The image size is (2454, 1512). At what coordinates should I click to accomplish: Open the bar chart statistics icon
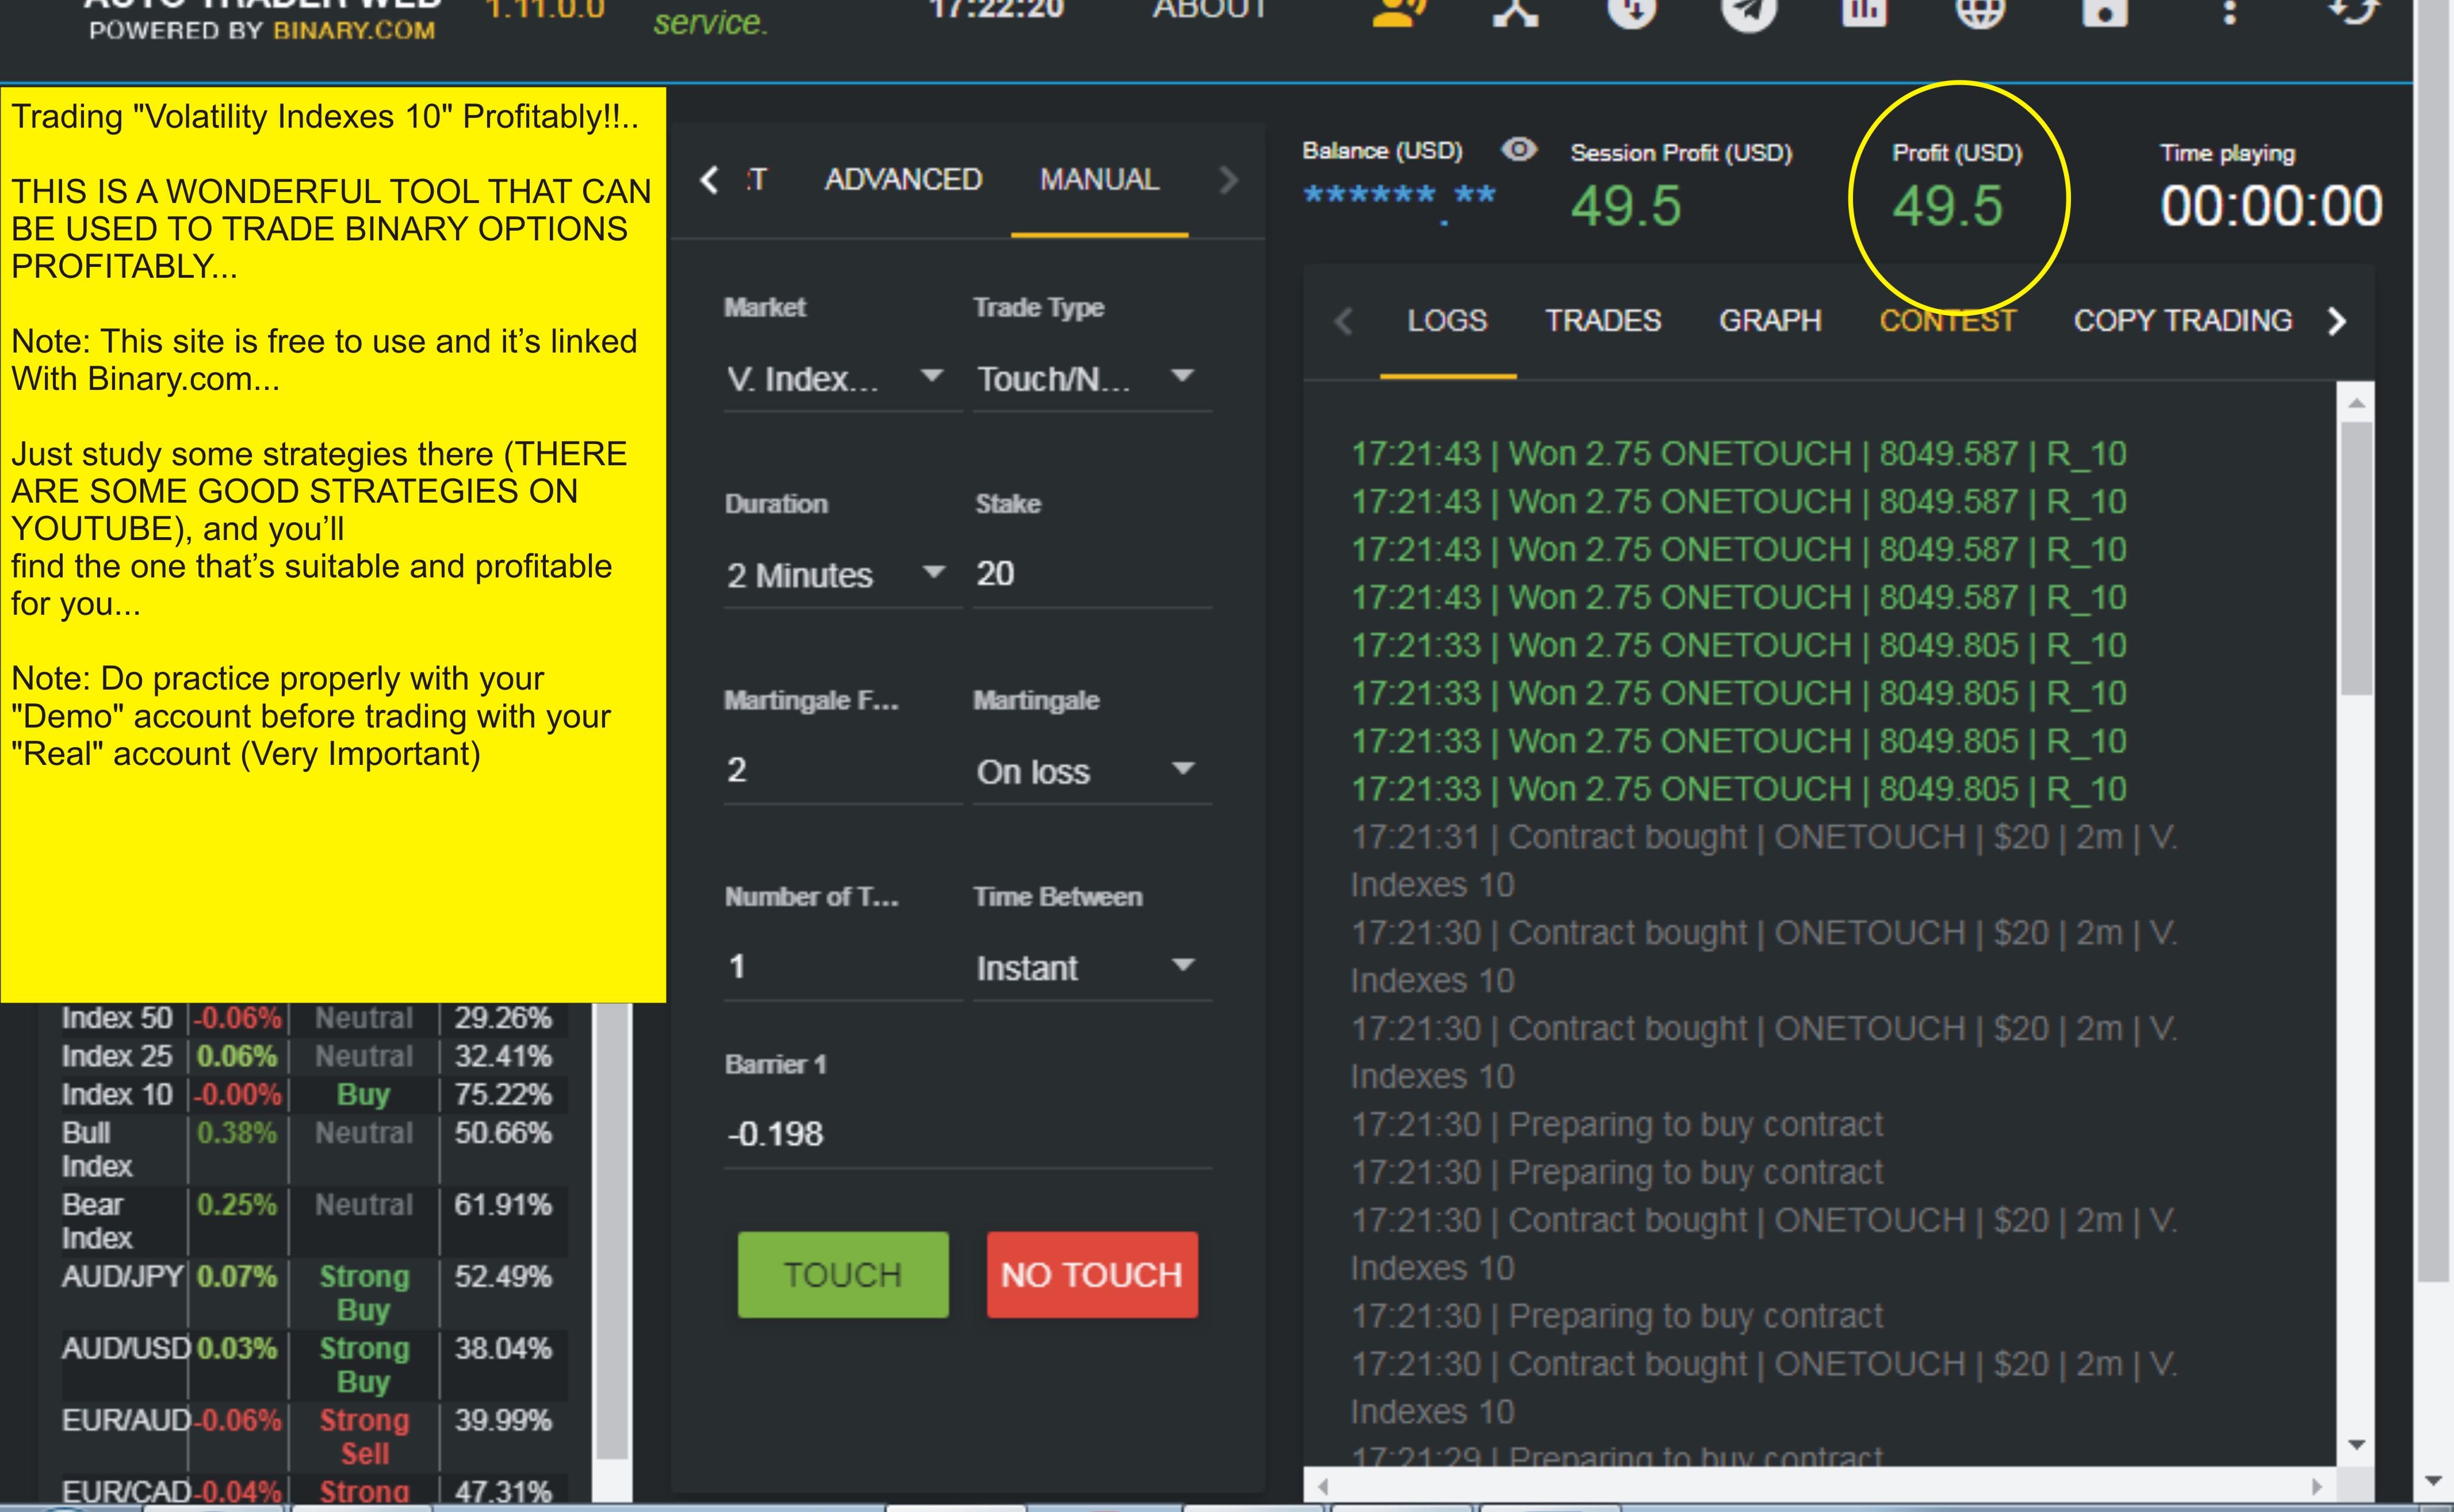tap(1864, 12)
